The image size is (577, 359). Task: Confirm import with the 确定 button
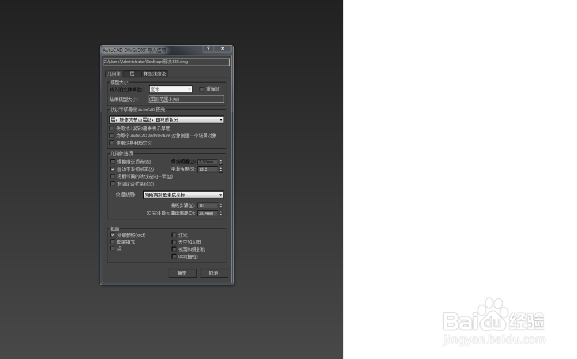click(x=182, y=273)
